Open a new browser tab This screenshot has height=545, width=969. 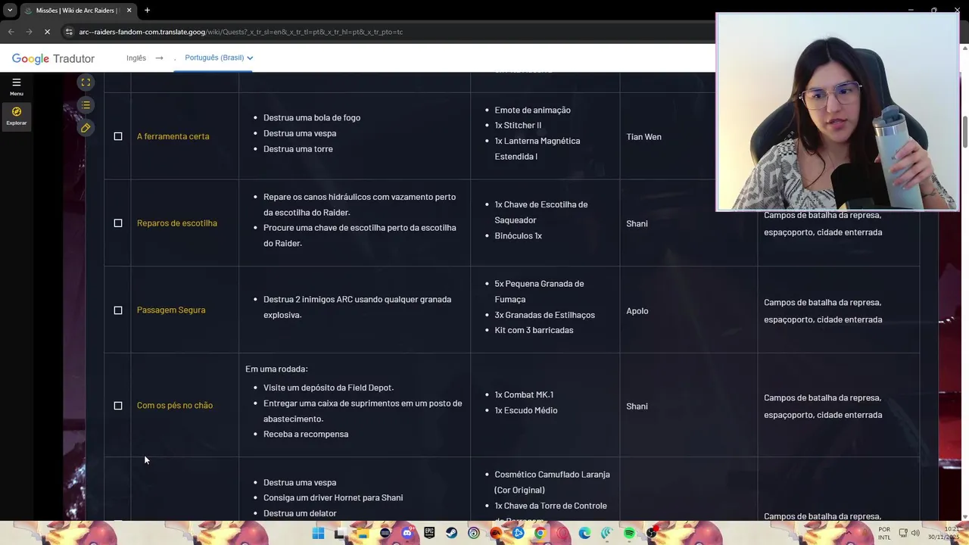pyautogui.click(x=147, y=11)
